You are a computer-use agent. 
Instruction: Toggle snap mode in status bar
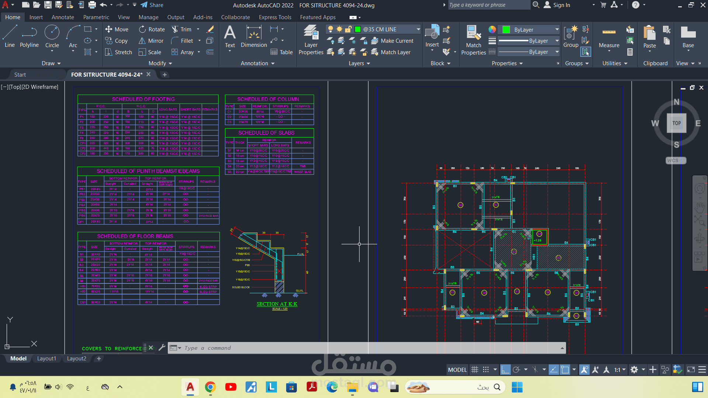tap(486, 370)
